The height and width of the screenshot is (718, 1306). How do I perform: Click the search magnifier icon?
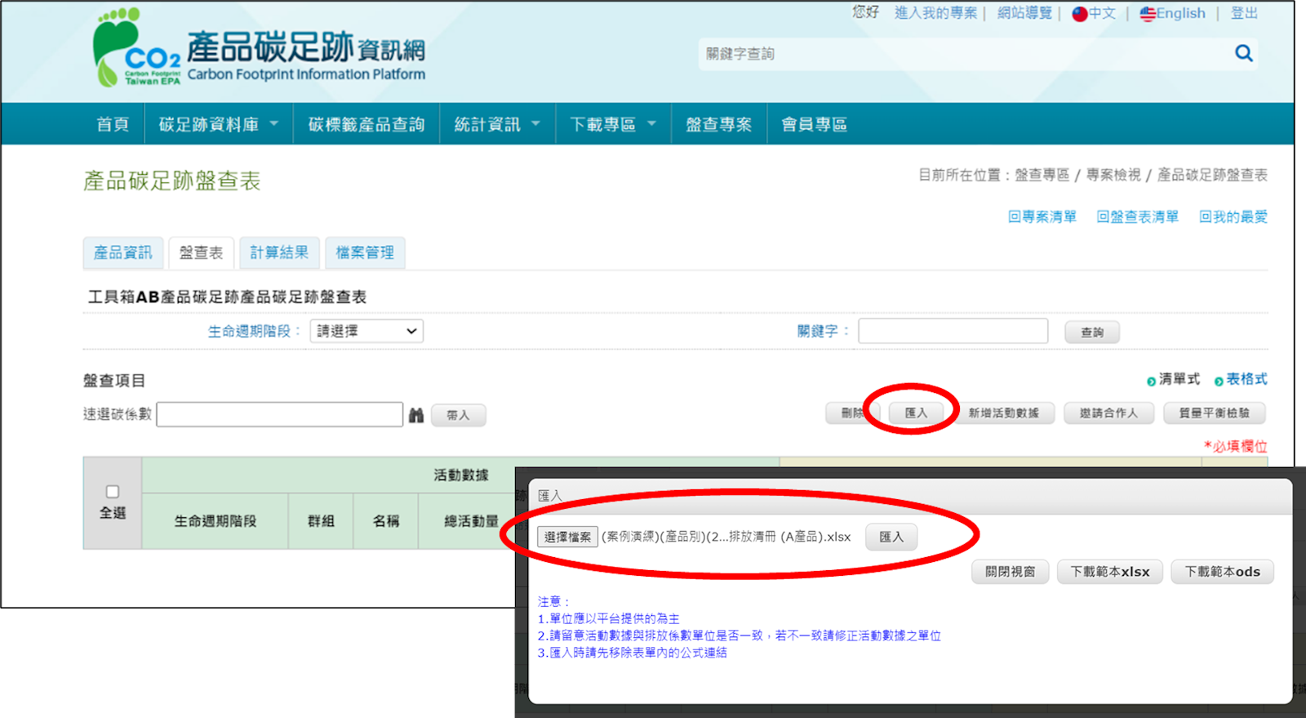(1243, 54)
